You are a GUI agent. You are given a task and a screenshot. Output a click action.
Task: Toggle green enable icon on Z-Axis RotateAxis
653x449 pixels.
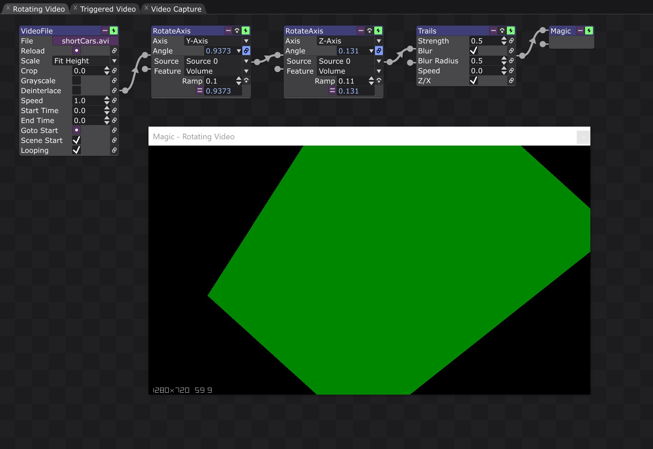point(378,31)
